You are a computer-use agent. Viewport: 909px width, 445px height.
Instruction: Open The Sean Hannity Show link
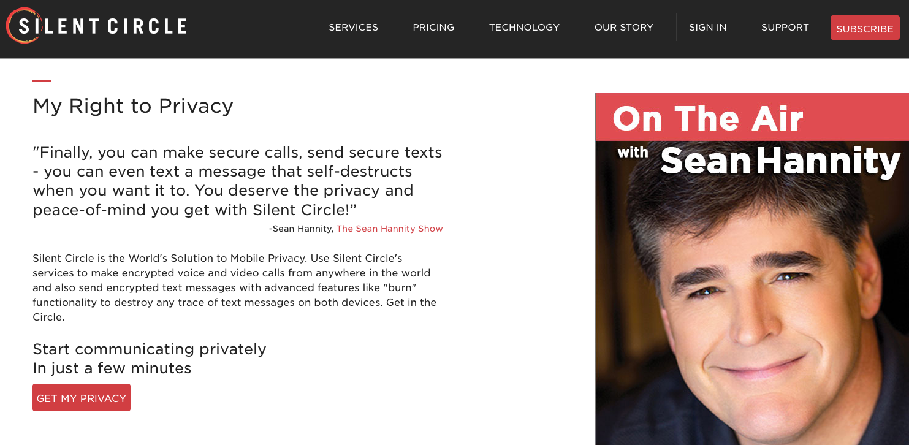(x=390, y=229)
